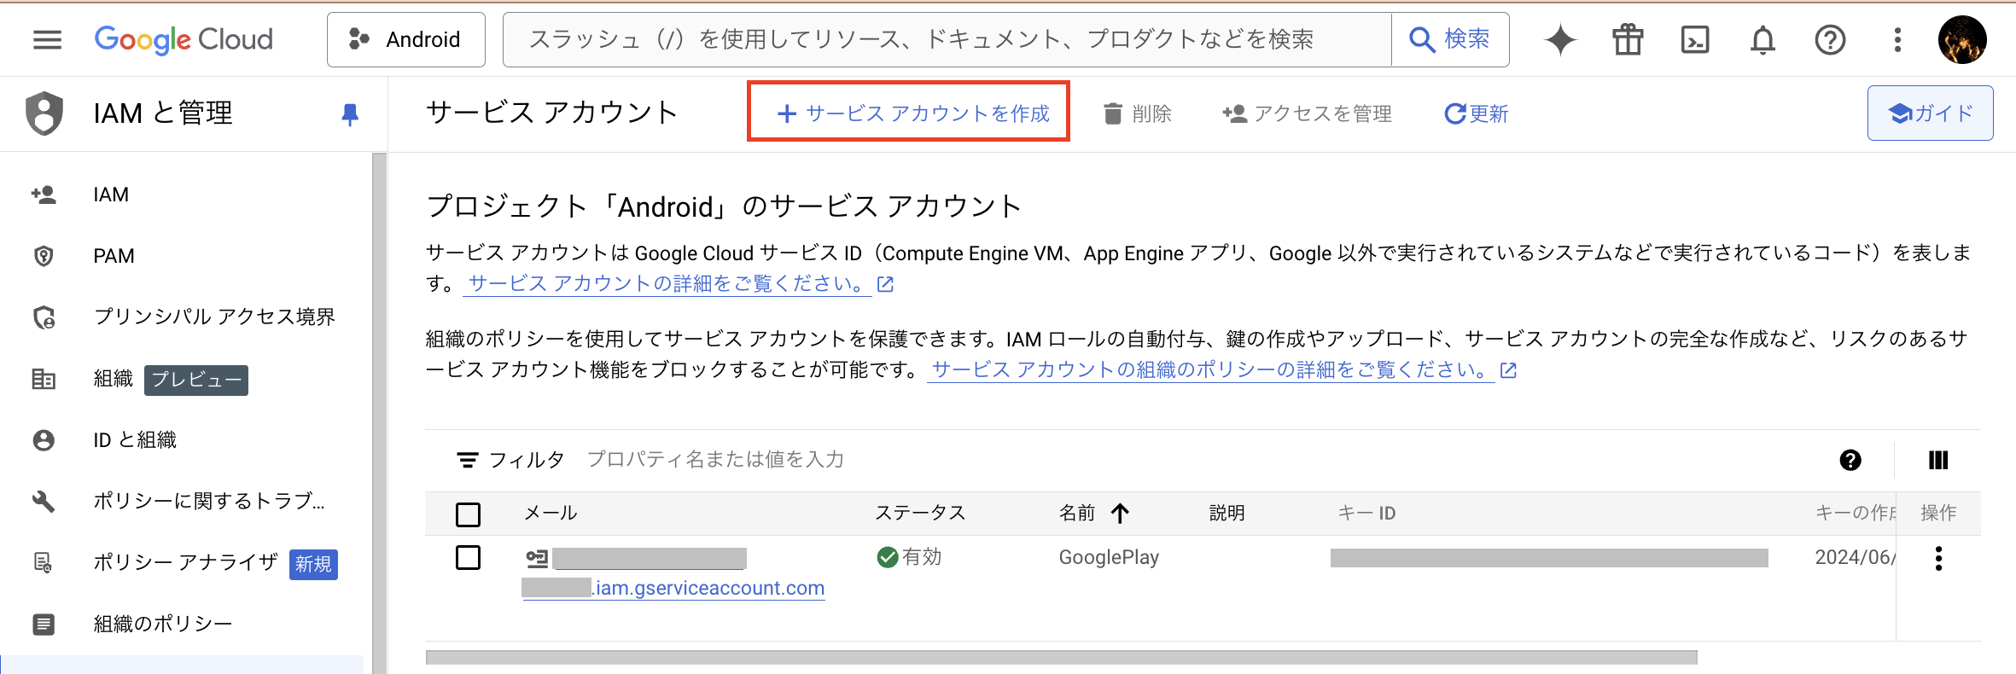Check the GooglePlay service account row checkbox
Viewport: 2016px width, 674px height.
[468, 558]
